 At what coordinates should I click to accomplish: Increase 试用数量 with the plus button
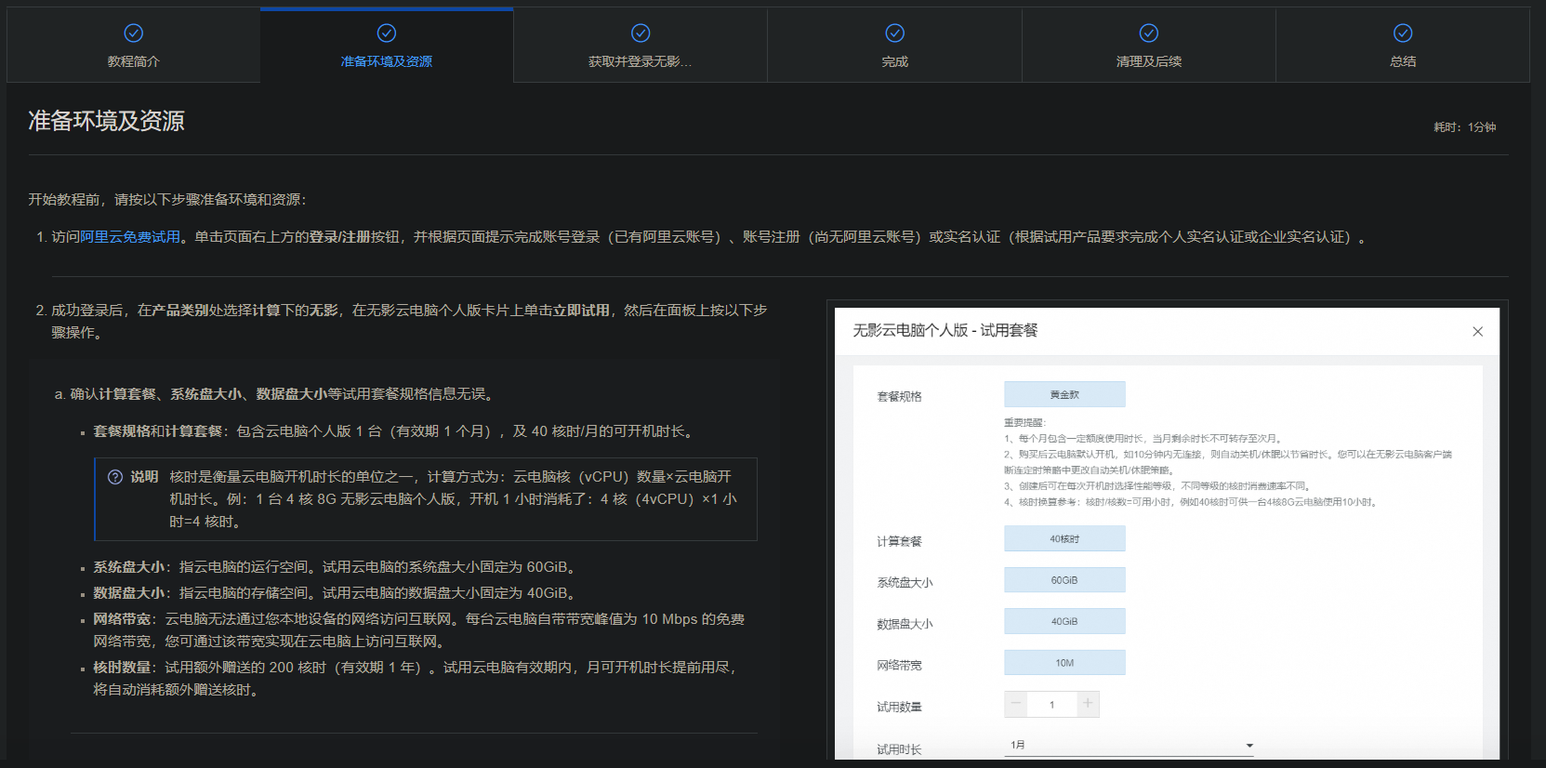pos(1088,704)
